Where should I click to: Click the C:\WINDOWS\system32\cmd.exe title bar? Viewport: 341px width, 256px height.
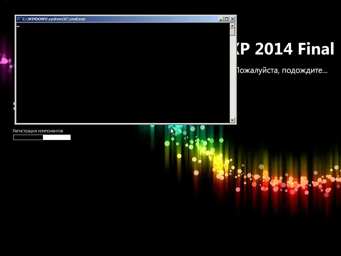point(118,19)
